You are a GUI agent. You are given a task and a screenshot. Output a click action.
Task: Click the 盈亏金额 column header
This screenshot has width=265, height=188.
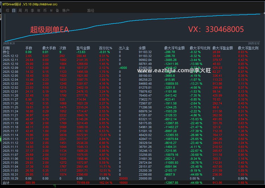click(83, 48)
